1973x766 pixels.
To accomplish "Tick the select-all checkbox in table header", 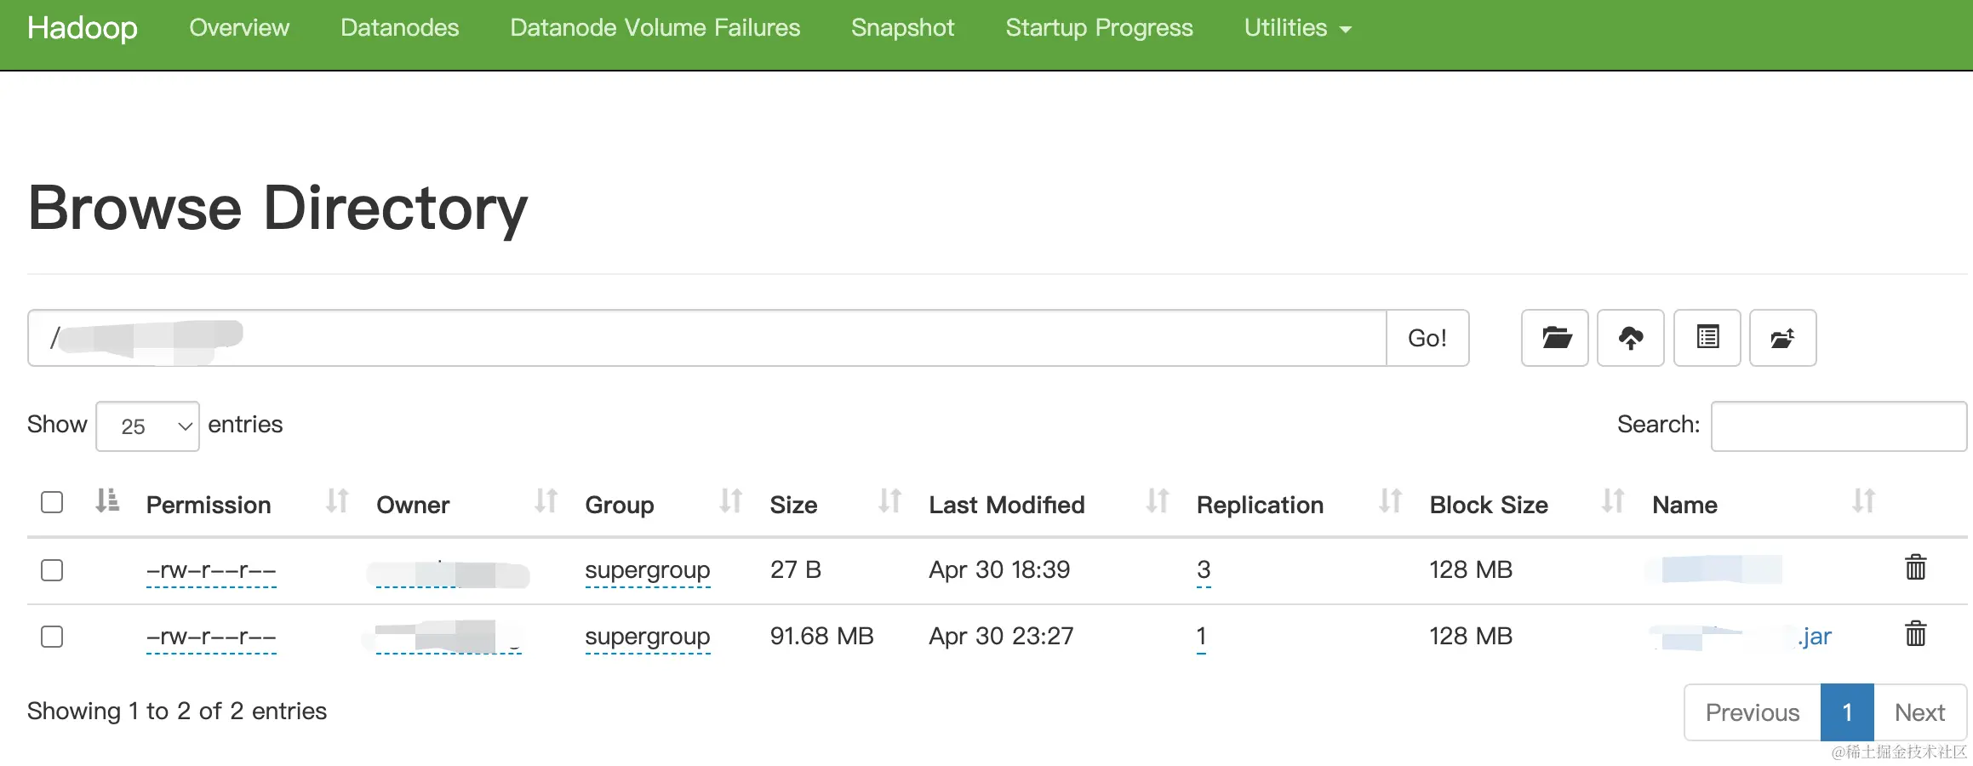I will [x=52, y=502].
